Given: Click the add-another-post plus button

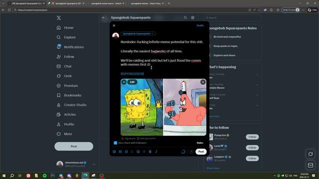Looking at the screenshot, I should pyautogui.click(x=191, y=152).
